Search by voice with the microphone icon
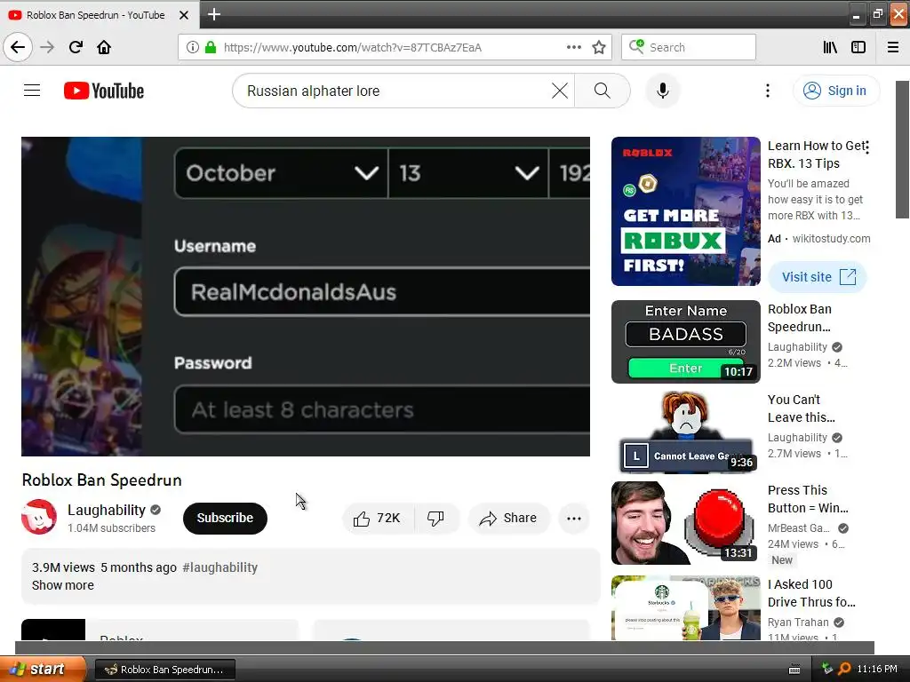Image resolution: width=910 pixels, height=682 pixels. (x=663, y=91)
